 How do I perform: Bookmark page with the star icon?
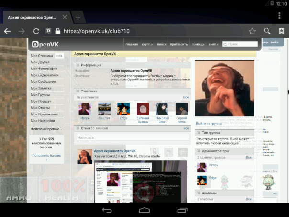(252, 31)
